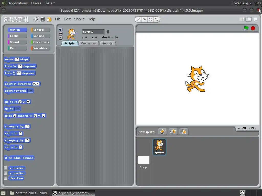This screenshot has width=262, height=196.
Task: Select the Delete scissors tool
Action: [x=145, y=19]
